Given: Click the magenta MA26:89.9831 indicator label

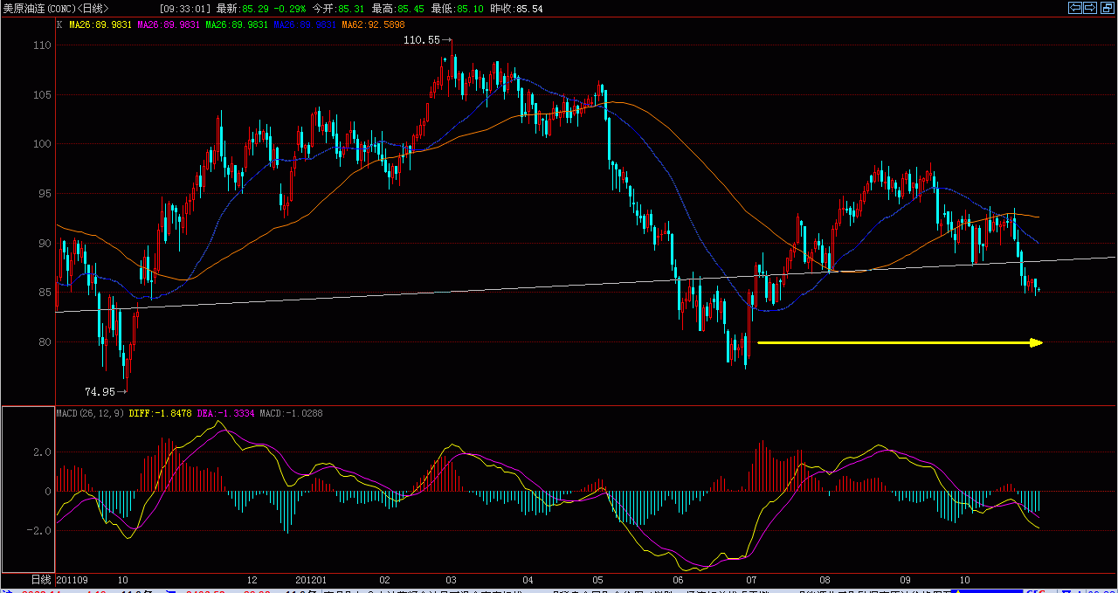Looking at the screenshot, I should coord(169,24).
